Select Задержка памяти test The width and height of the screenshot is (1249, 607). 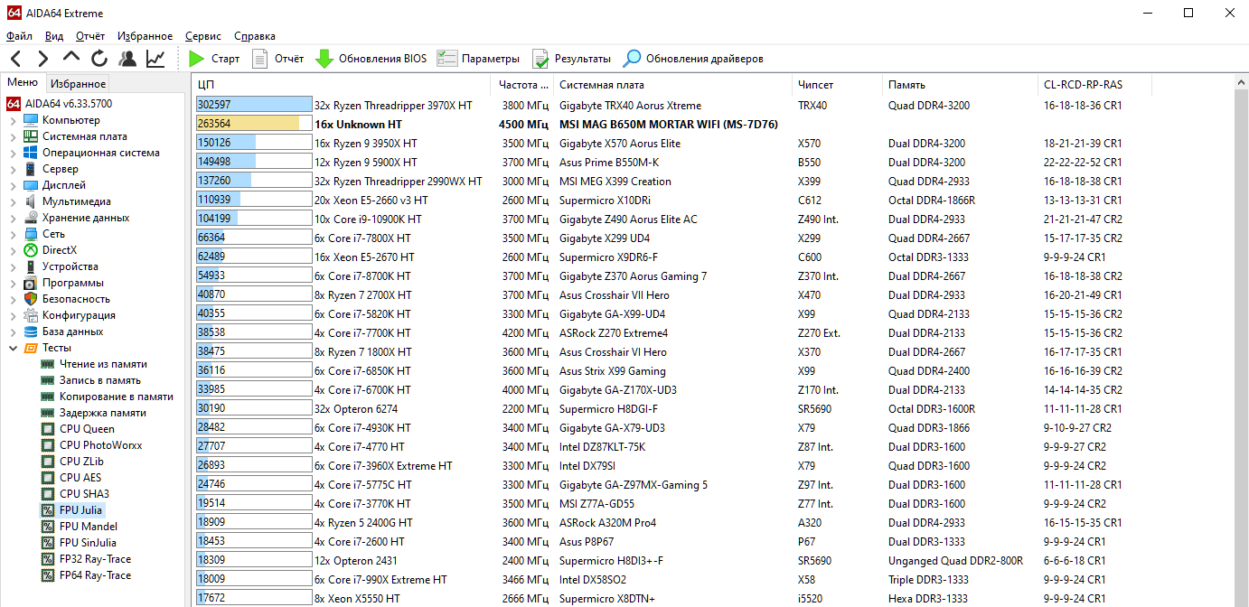click(103, 413)
